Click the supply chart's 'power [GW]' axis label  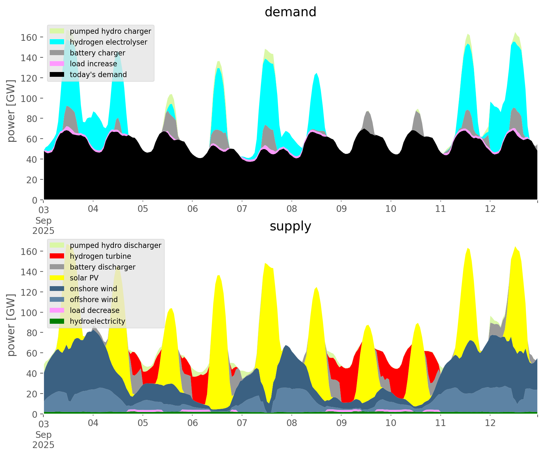click(11, 325)
